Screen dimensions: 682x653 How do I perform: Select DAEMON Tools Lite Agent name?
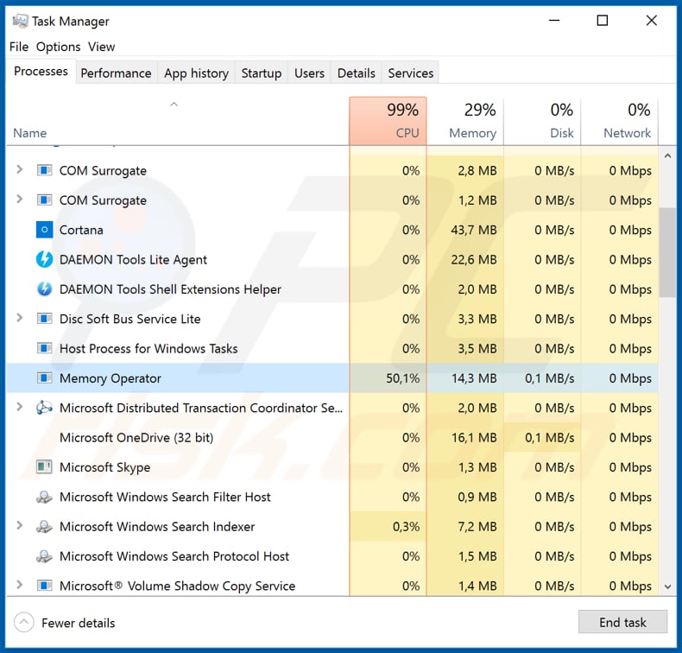pyautogui.click(x=133, y=260)
